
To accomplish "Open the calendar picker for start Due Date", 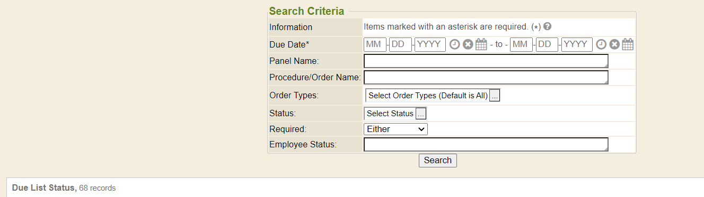I will [481, 44].
